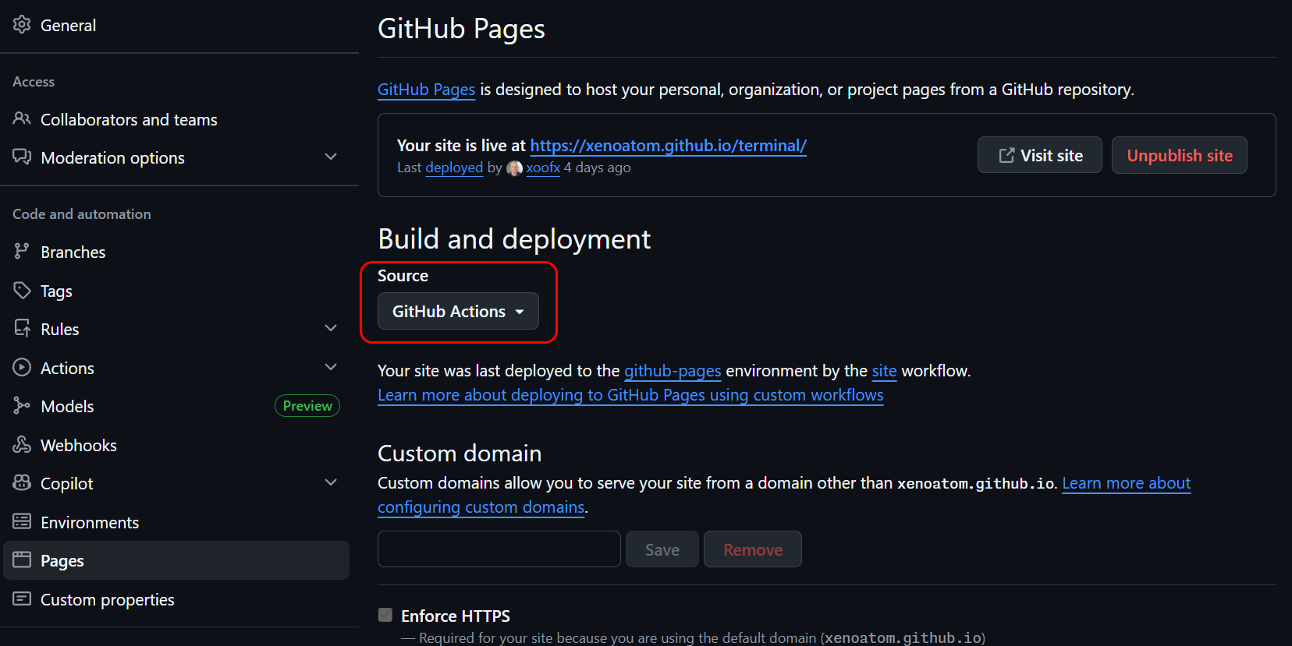Click the Webhooks icon
The height and width of the screenshot is (646, 1292).
click(x=22, y=444)
